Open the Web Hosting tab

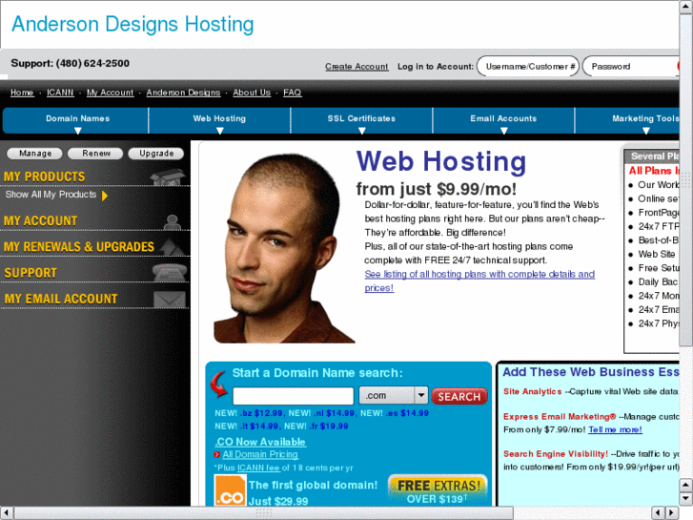pyautogui.click(x=219, y=120)
